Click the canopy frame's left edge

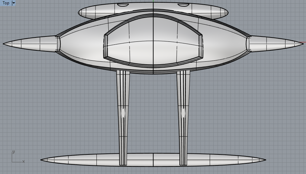(105, 45)
